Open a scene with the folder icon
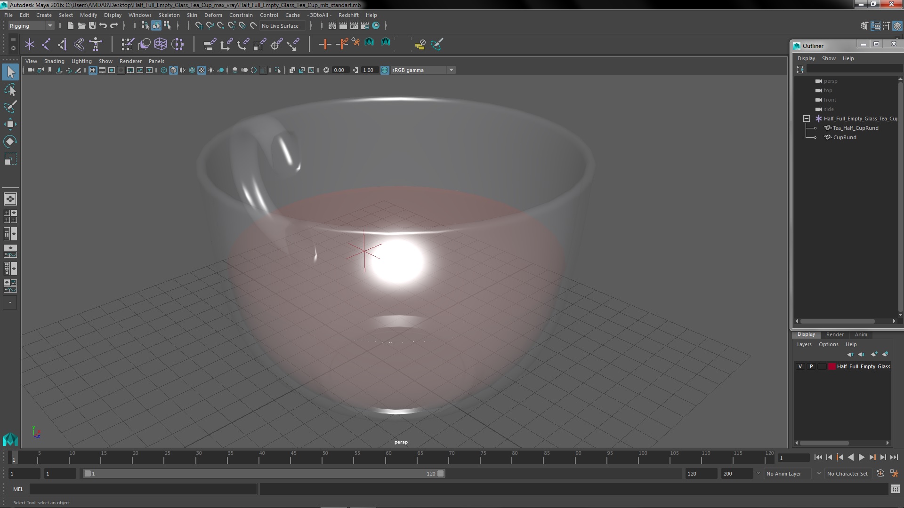904x508 pixels. tap(81, 26)
